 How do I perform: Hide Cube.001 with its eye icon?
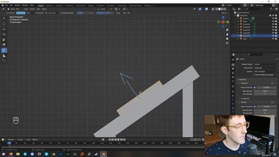[x=273, y=24]
